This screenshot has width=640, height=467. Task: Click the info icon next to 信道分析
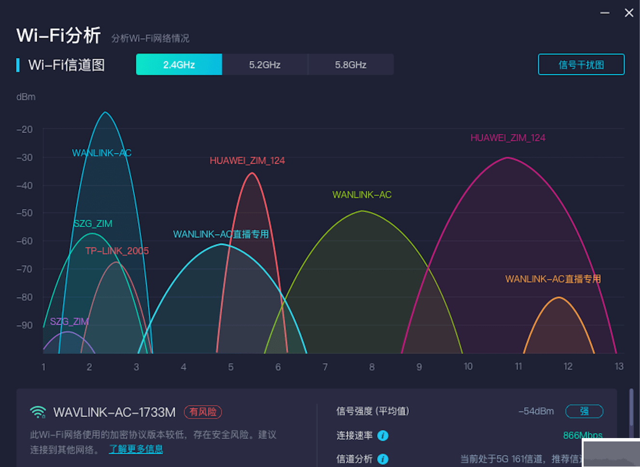point(383,459)
